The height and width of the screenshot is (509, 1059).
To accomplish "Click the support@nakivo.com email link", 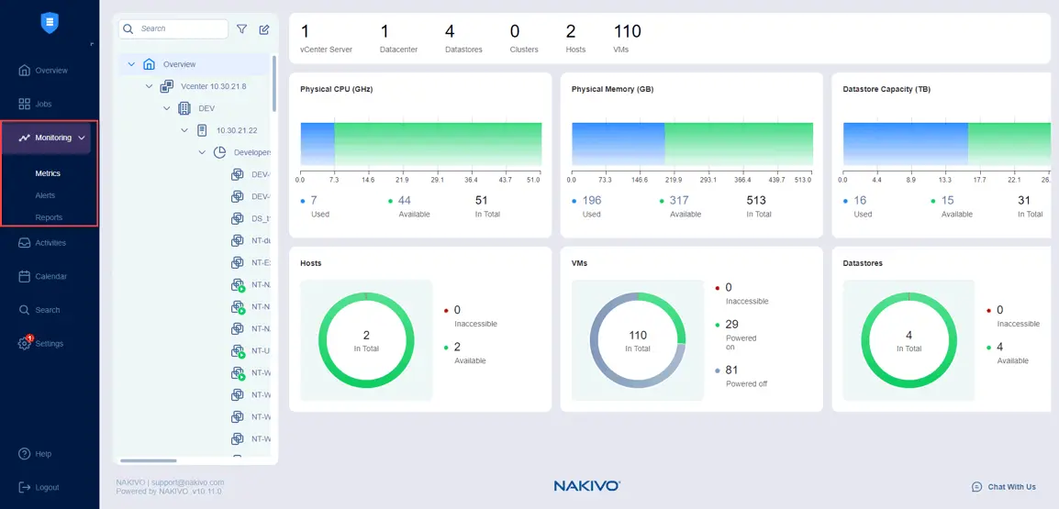I will click(188, 482).
